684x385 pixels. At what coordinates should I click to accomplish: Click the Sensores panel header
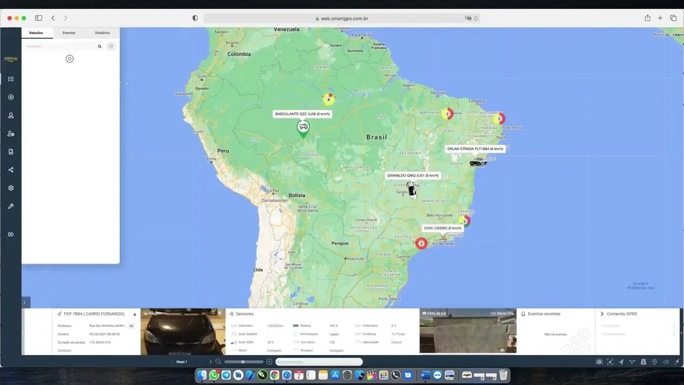pos(245,314)
